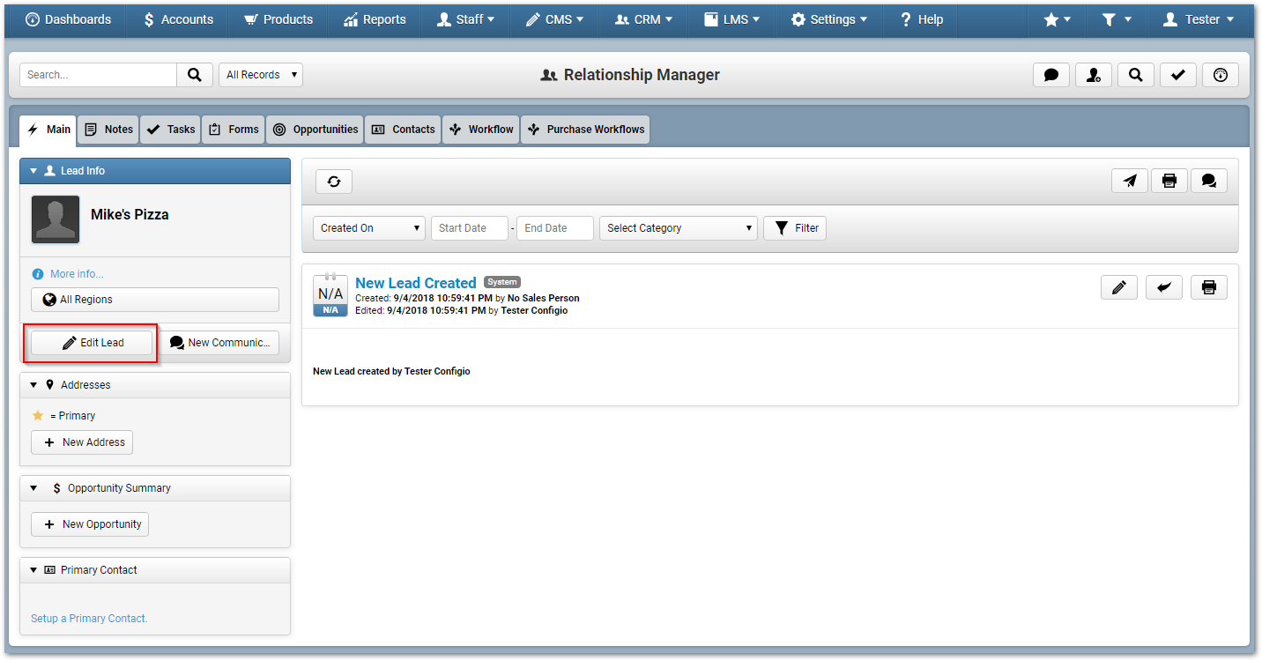
Task: Click the chat bubbles icon in toolbar
Action: (1209, 181)
